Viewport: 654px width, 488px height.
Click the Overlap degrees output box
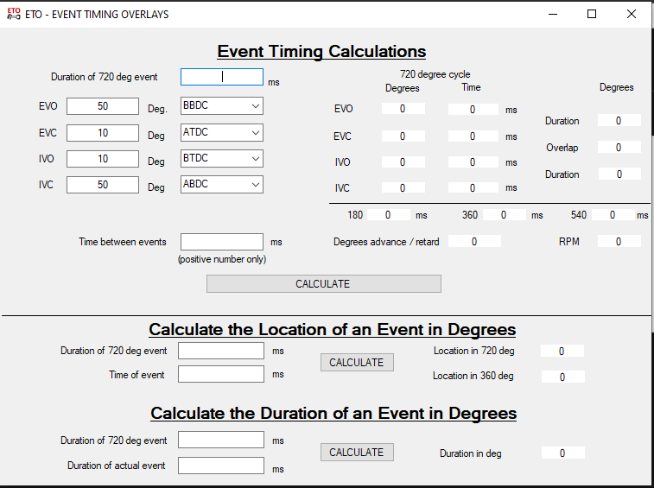click(x=619, y=148)
